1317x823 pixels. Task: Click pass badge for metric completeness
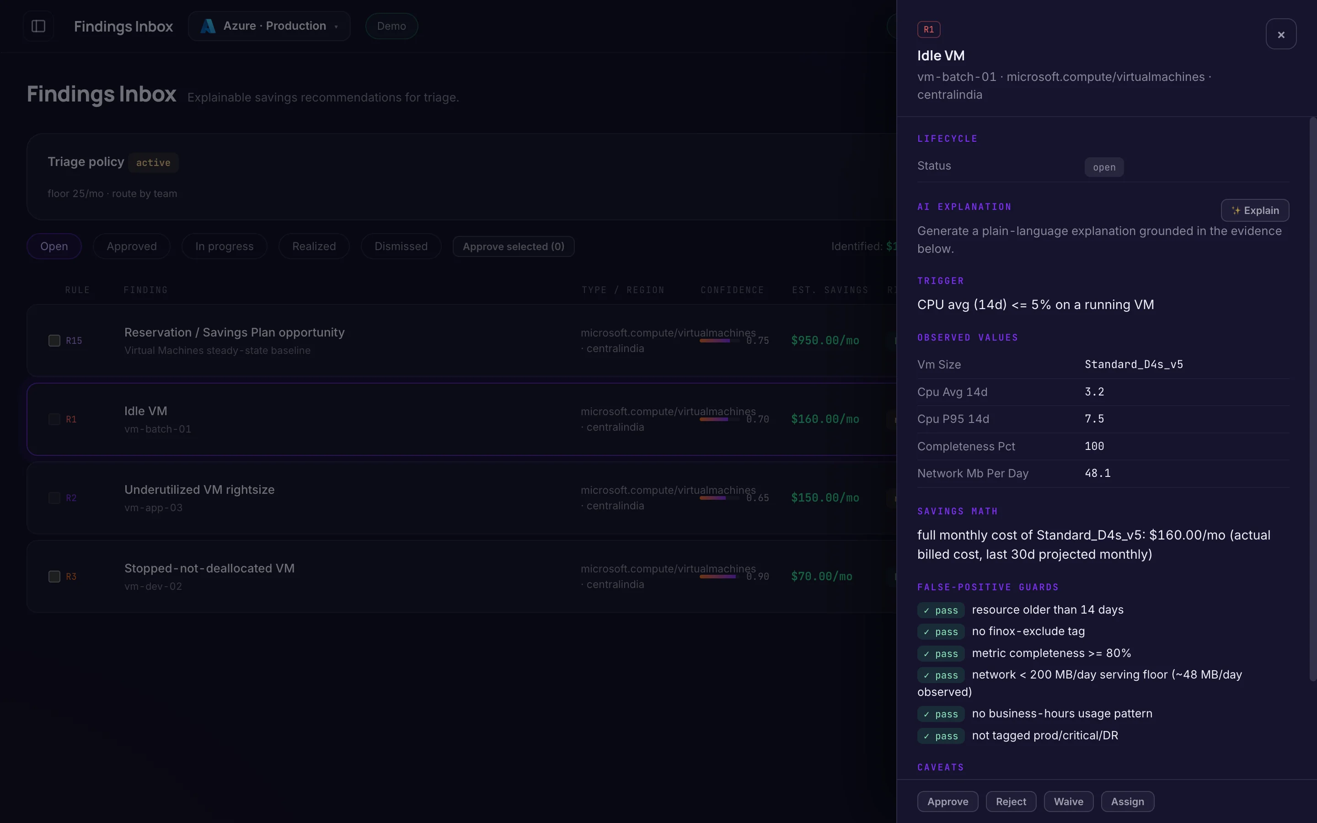click(940, 654)
